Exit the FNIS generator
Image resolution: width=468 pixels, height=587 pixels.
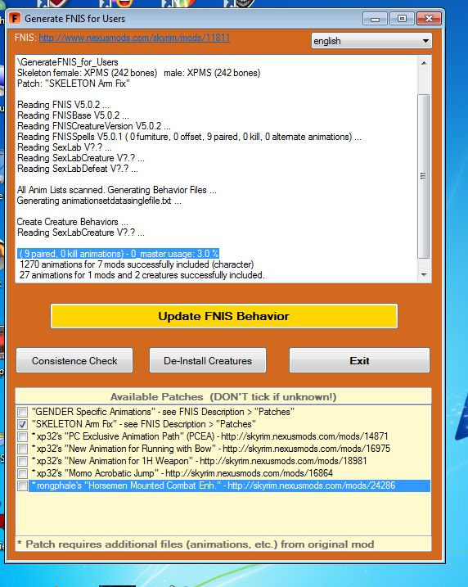coord(359,360)
